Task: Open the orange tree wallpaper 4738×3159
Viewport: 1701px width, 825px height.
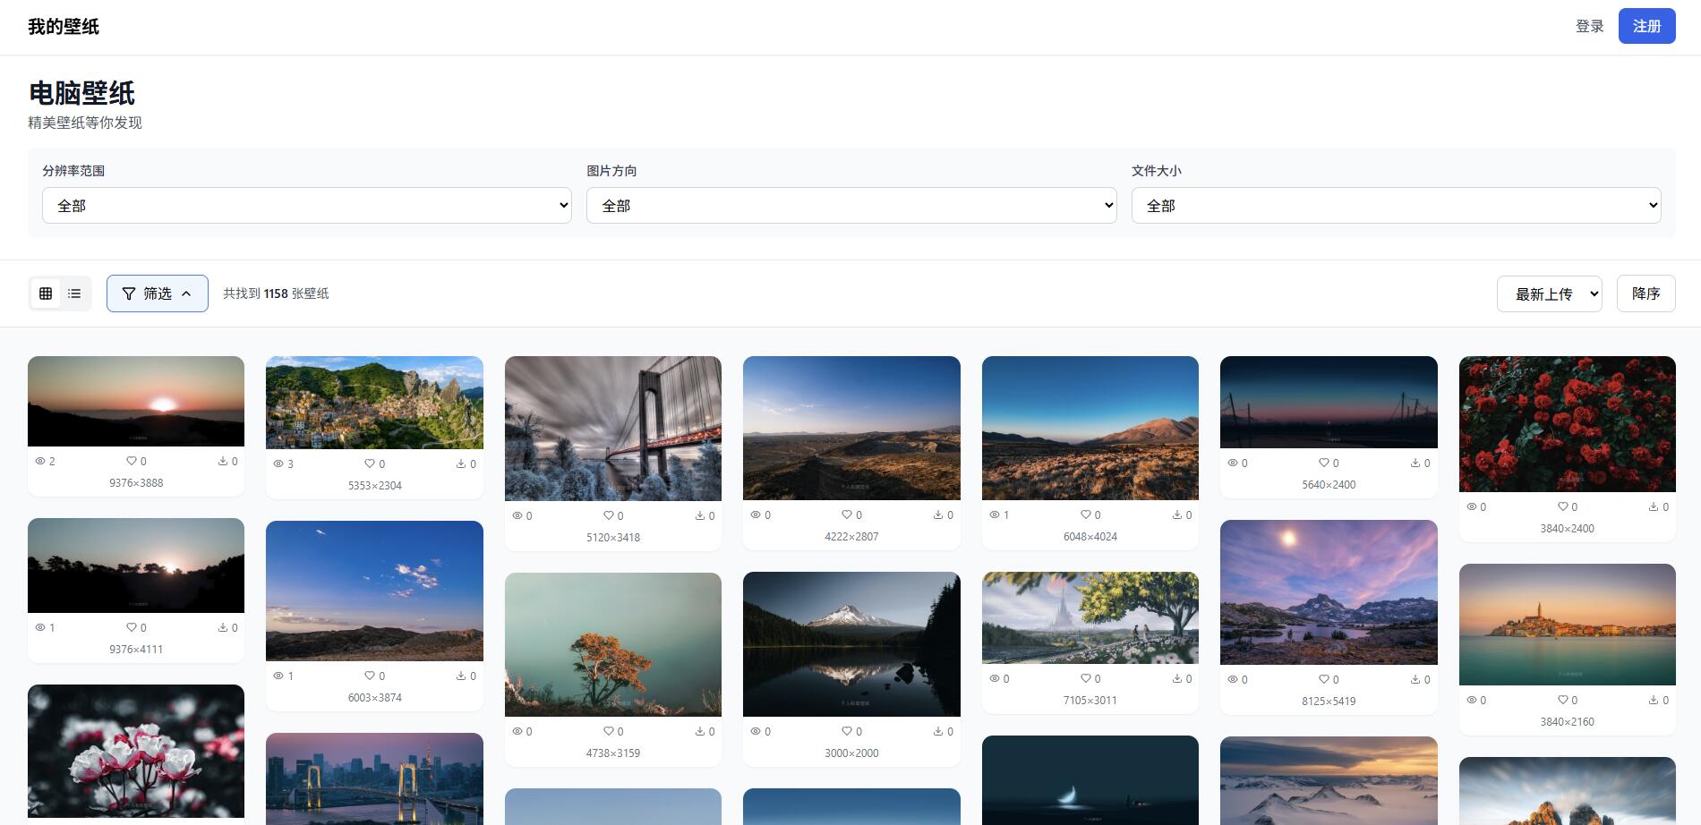Action: point(613,644)
